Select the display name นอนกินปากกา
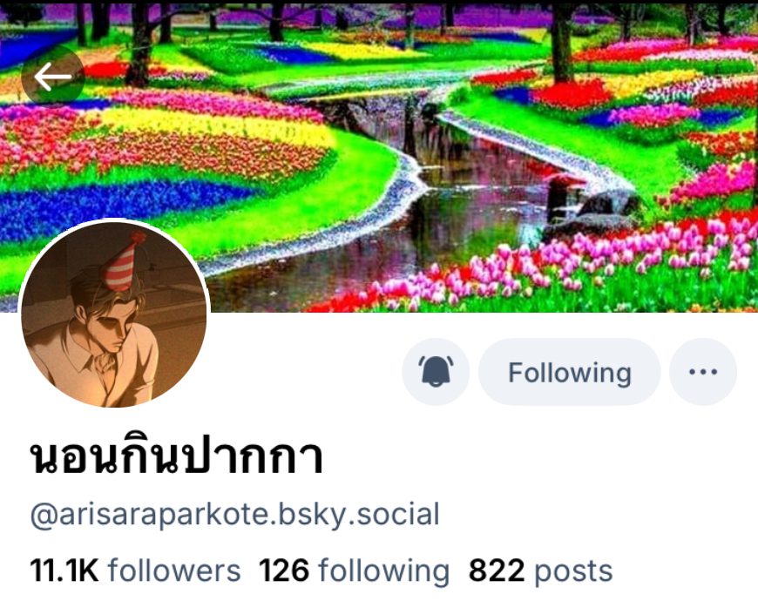Image resolution: width=758 pixels, height=601 pixels. coord(177,455)
